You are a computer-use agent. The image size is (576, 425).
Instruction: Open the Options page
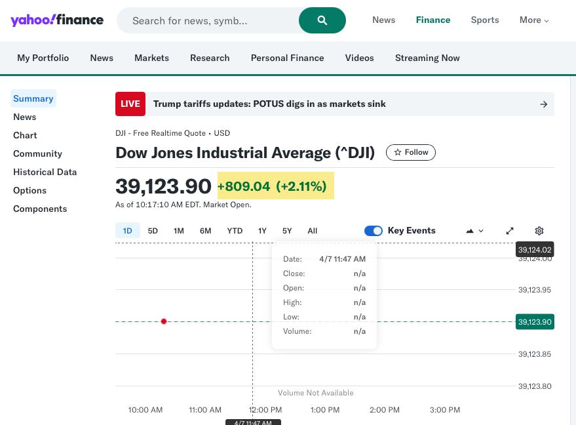tap(29, 190)
